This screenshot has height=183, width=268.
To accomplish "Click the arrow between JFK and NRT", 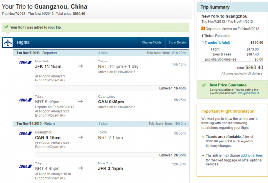I will pos(81,66).
